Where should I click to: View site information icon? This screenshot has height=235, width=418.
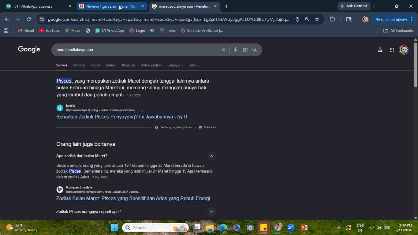point(42,19)
